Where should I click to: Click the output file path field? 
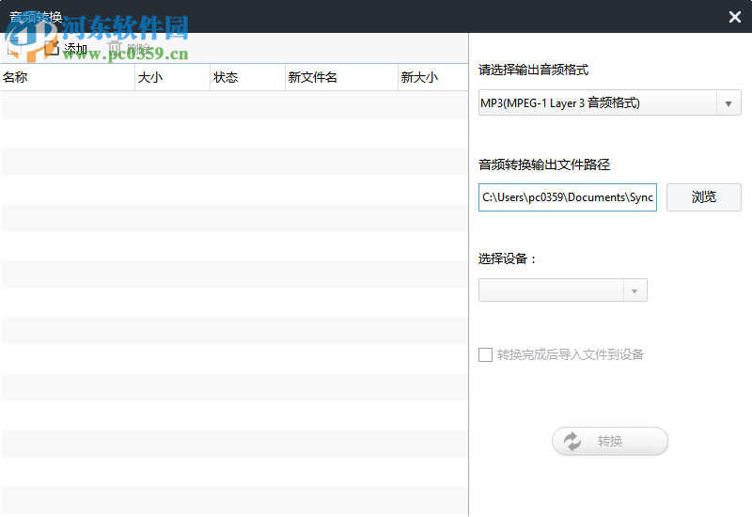pyautogui.click(x=568, y=197)
